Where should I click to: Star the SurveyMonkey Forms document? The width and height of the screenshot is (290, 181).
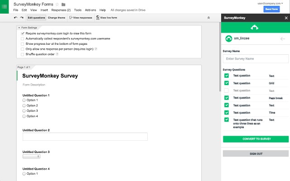pos(57,5)
